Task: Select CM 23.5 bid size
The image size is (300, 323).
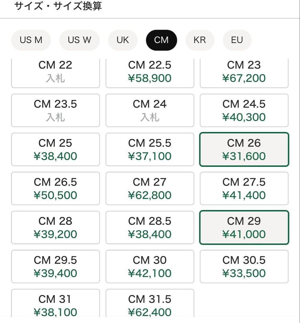Action: 55,110
